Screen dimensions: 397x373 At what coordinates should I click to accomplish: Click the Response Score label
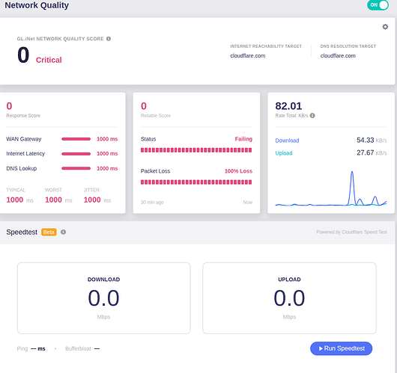[x=23, y=116]
